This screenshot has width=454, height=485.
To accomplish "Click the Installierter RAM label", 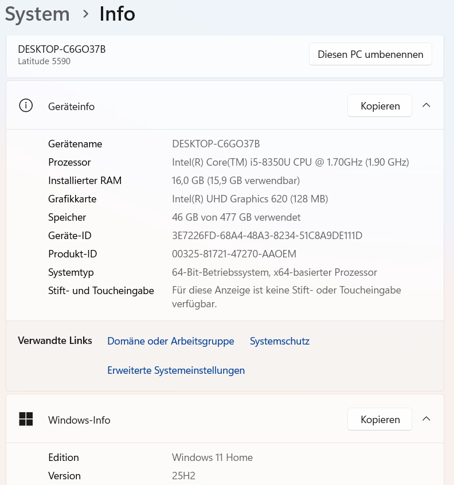I will pyautogui.click(x=85, y=181).
